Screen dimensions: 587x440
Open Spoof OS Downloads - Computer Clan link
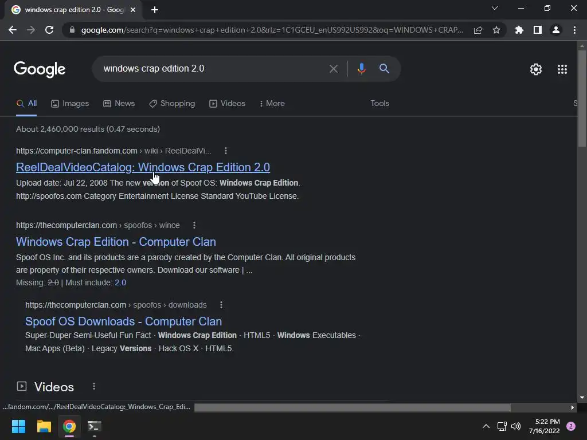pyautogui.click(x=124, y=321)
